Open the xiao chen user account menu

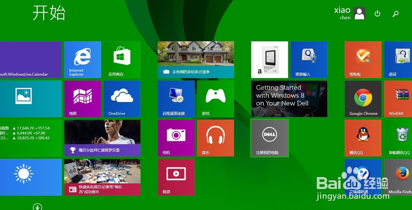(350, 14)
